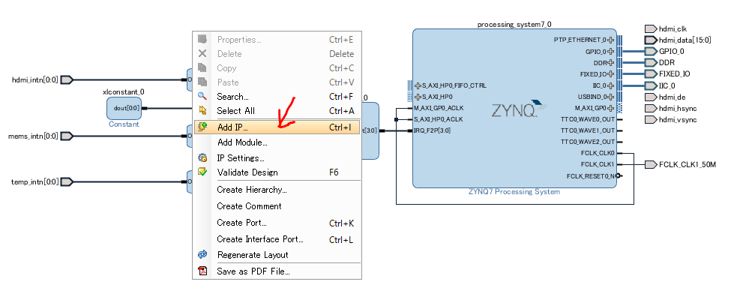731x294 pixels.
Task: Click the Save as PDF File icon
Action: click(202, 271)
